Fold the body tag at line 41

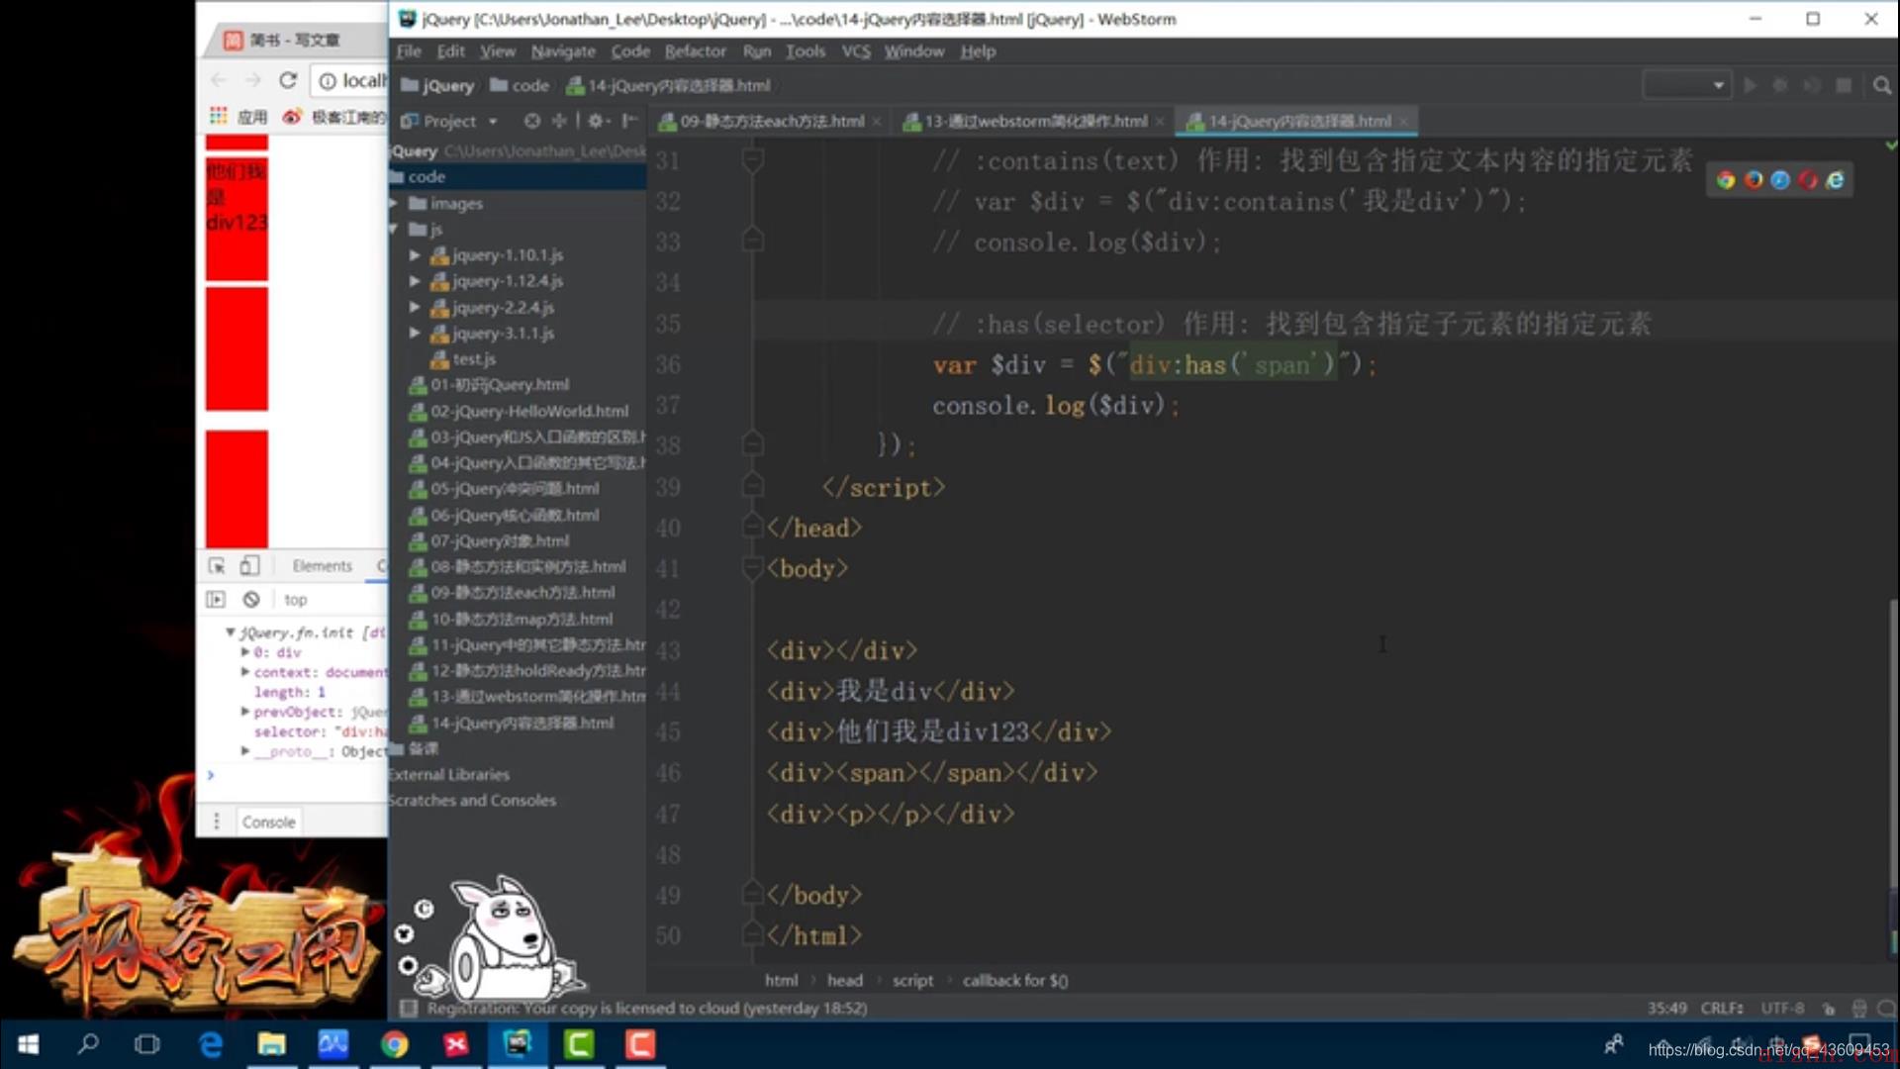click(x=752, y=568)
